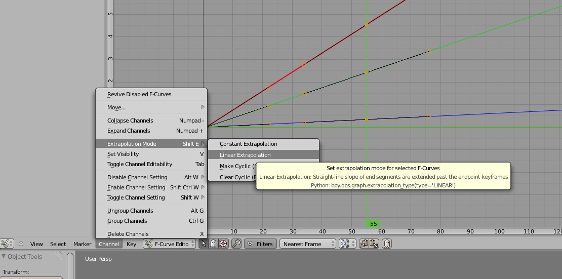562x279 pixels.
Task: Toggle the ghost icon next to the arrow
Action: (x=213, y=244)
